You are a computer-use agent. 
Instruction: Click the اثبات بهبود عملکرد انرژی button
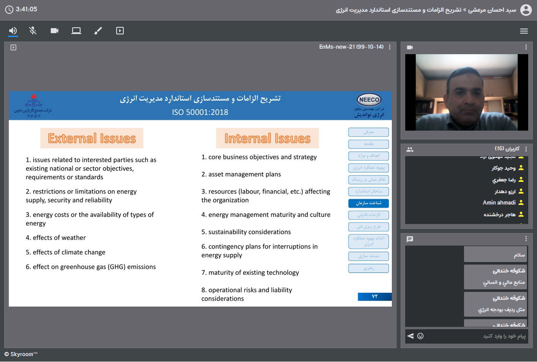coord(368,241)
